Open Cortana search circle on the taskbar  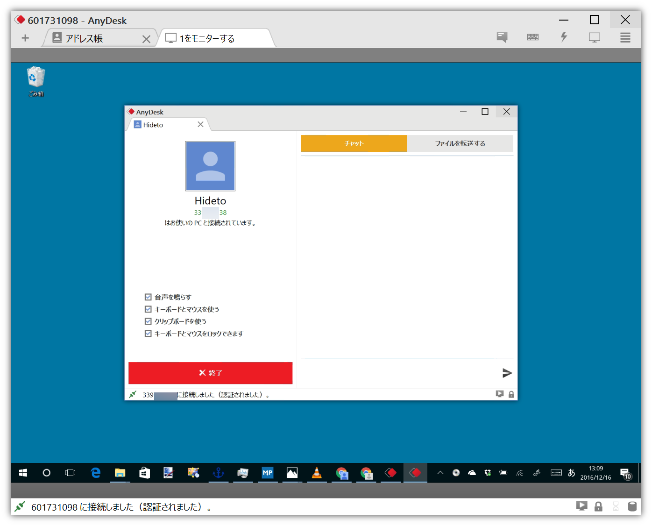coord(46,473)
